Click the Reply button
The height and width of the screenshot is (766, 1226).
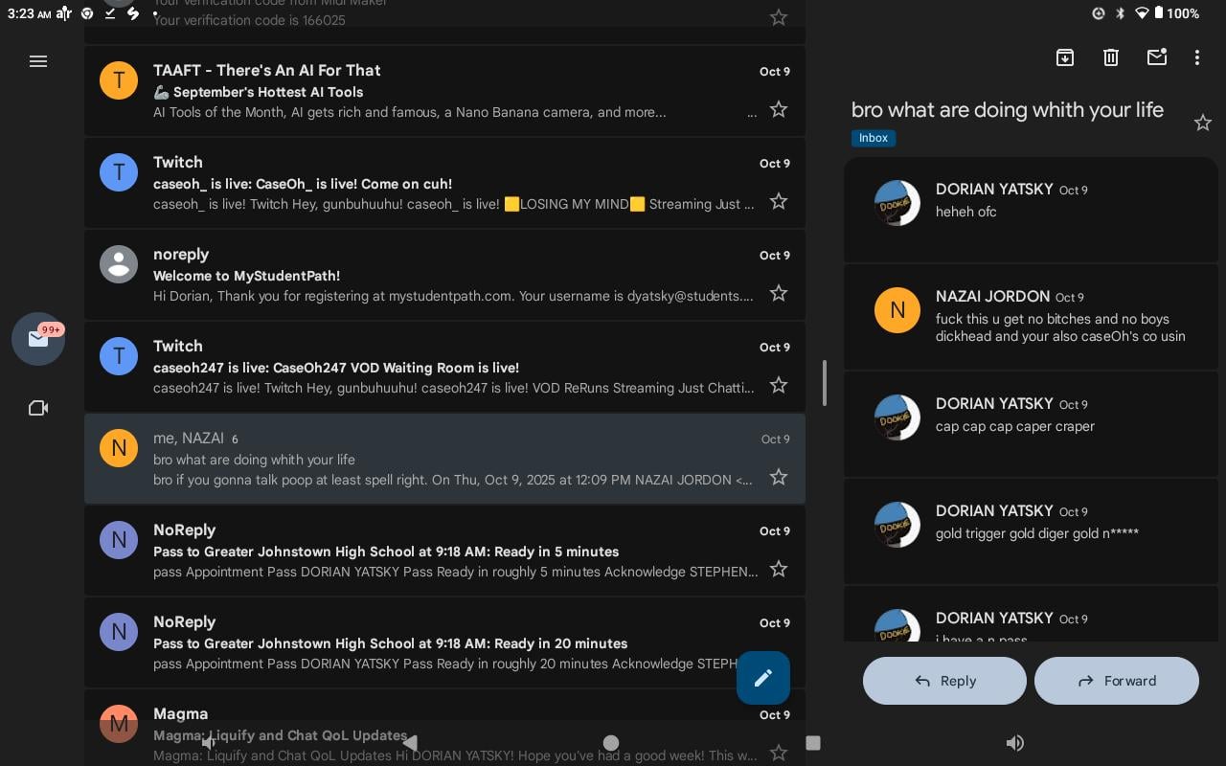click(944, 681)
